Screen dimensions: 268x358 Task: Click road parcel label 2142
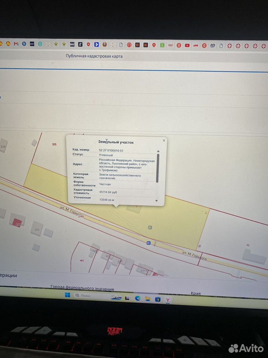[x=81, y=216]
